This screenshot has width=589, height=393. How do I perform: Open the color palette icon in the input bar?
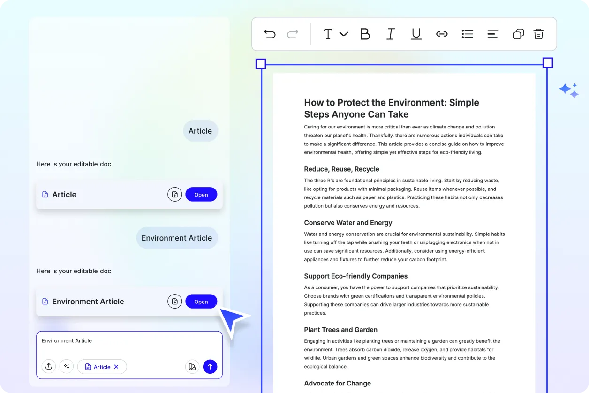tap(192, 366)
